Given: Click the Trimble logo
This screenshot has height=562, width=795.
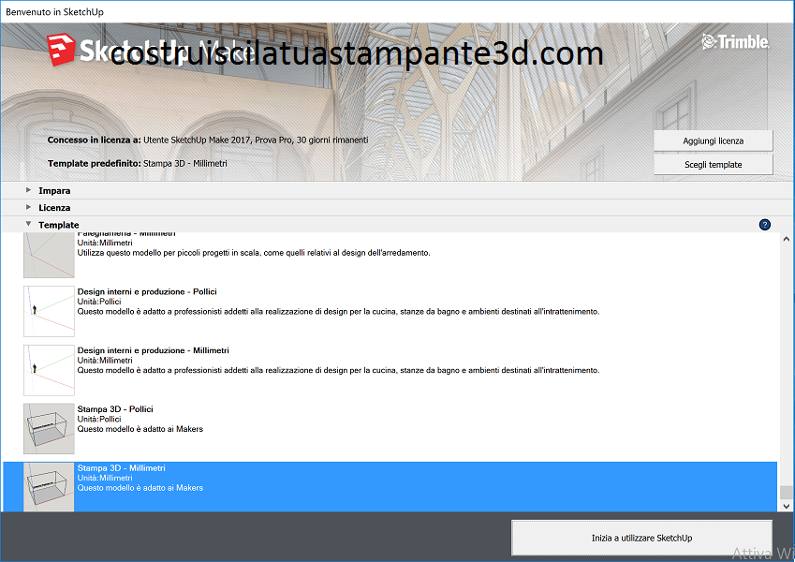Looking at the screenshot, I should (735, 41).
